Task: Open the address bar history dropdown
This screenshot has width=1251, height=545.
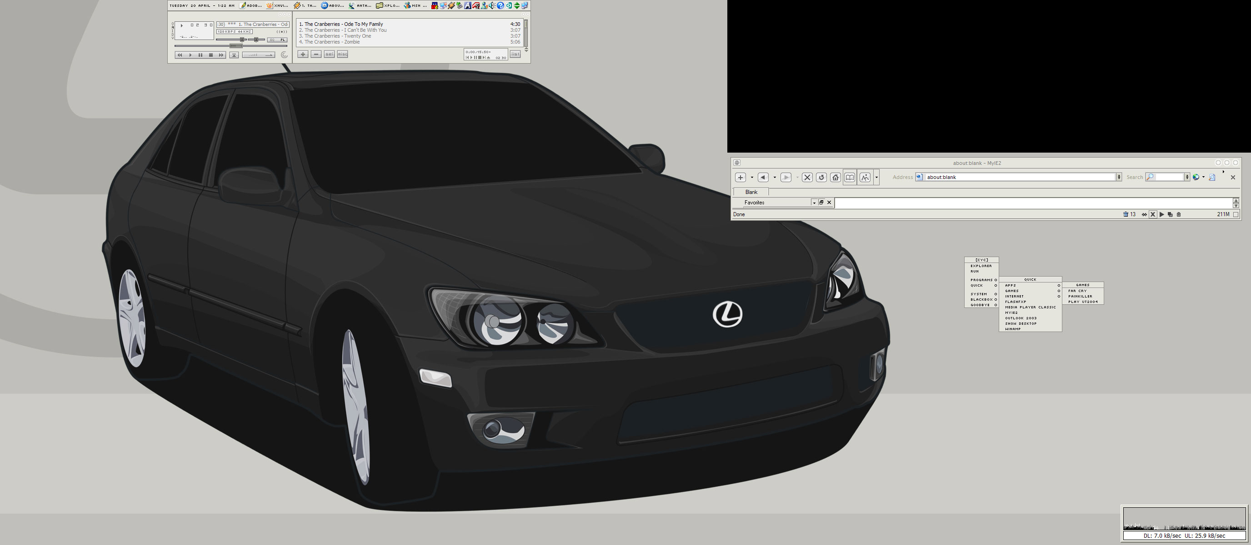Action: (1119, 177)
